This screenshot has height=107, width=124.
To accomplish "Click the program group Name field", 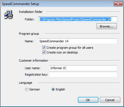I will (x=78, y=41).
